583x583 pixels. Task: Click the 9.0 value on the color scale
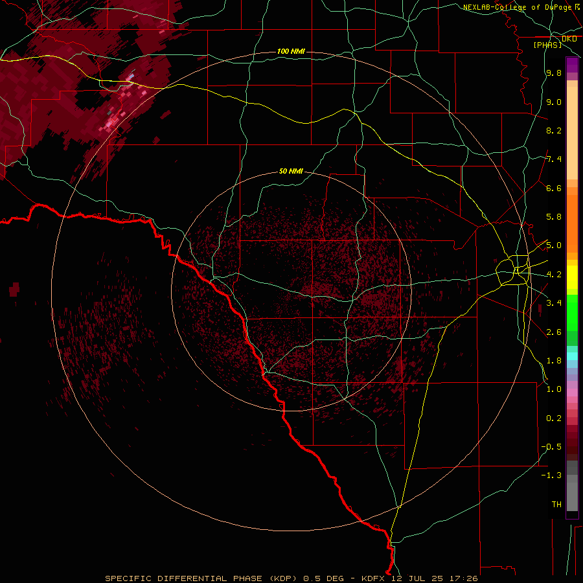[554, 102]
